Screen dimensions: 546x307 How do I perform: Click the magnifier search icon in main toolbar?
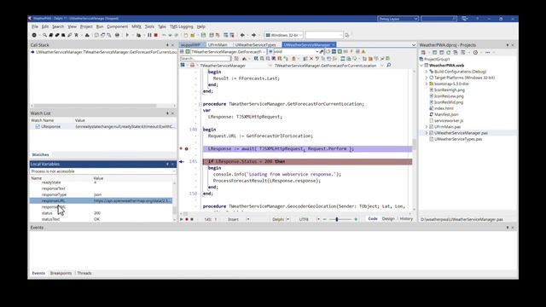[44, 35]
